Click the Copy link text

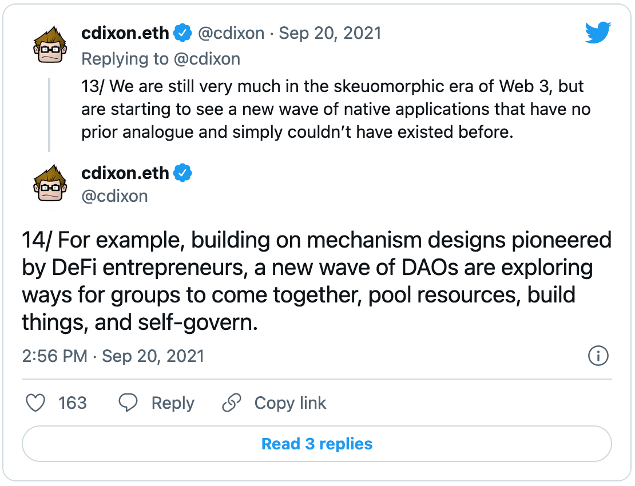290,403
